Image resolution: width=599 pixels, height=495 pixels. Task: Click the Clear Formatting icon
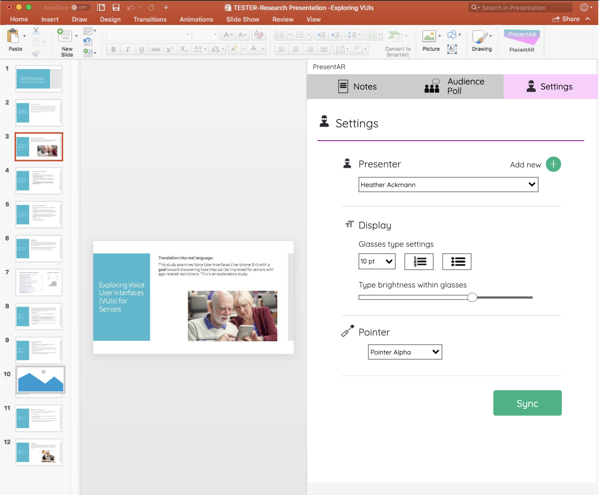259,35
